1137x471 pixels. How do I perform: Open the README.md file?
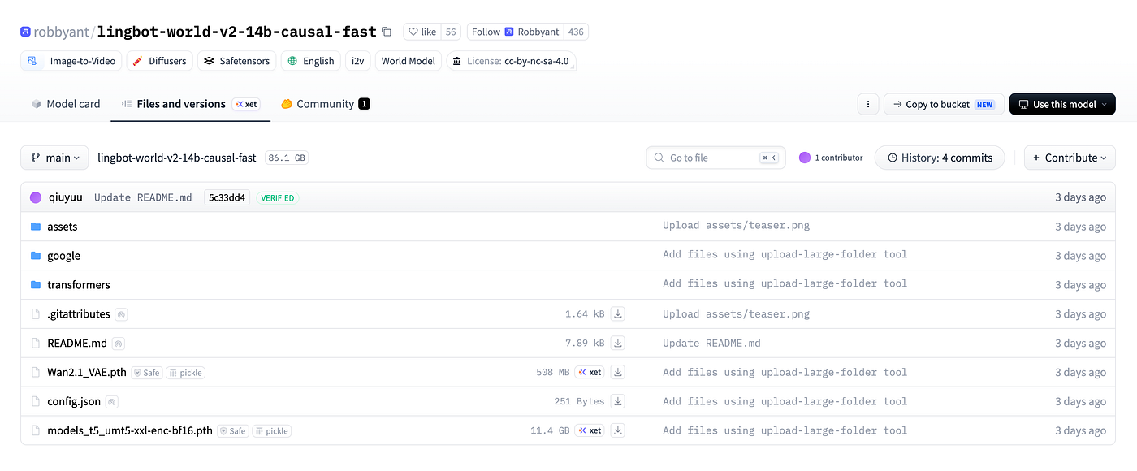tap(77, 344)
